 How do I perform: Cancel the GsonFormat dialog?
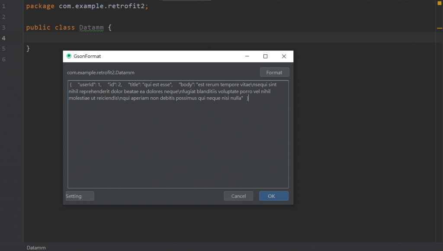(x=238, y=196)
